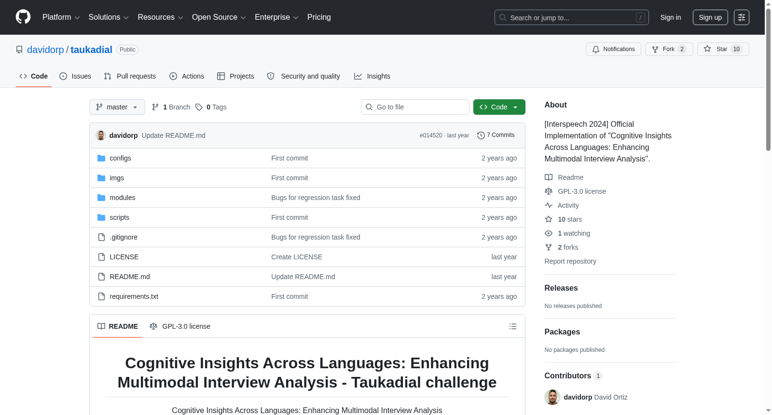Click the branch icon next to 1 Branch
This screenshot has height=415, width=772.
pos(155,107)
